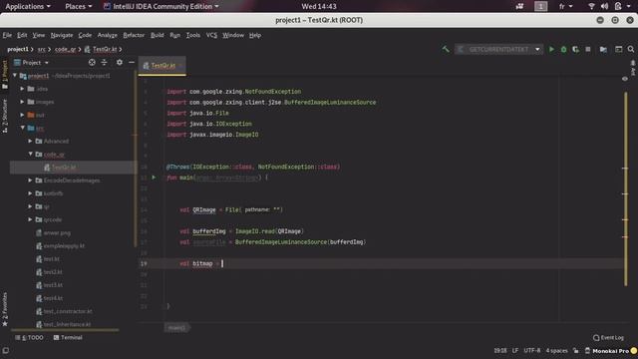Open the fr keyboard layout selector

tap(565, 6)
